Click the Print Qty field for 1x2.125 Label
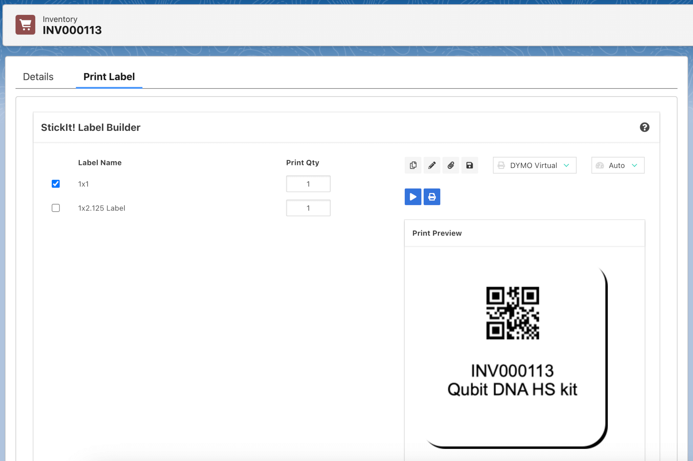693x461 pixels. click(308, 208)
